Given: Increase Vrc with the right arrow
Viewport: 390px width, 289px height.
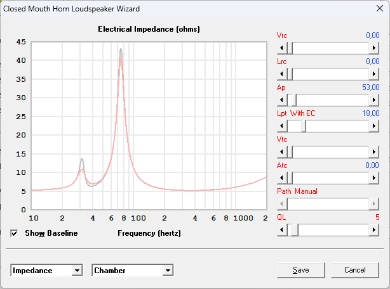Looking at the screenshot, I should tap(373, 48).
